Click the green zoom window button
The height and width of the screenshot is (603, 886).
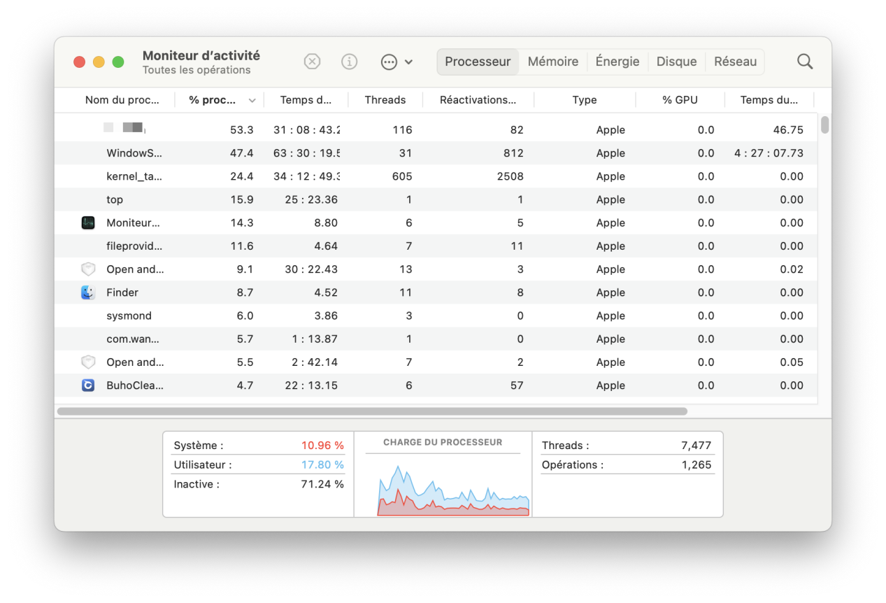pyautogui.click(x=118, y=62)
